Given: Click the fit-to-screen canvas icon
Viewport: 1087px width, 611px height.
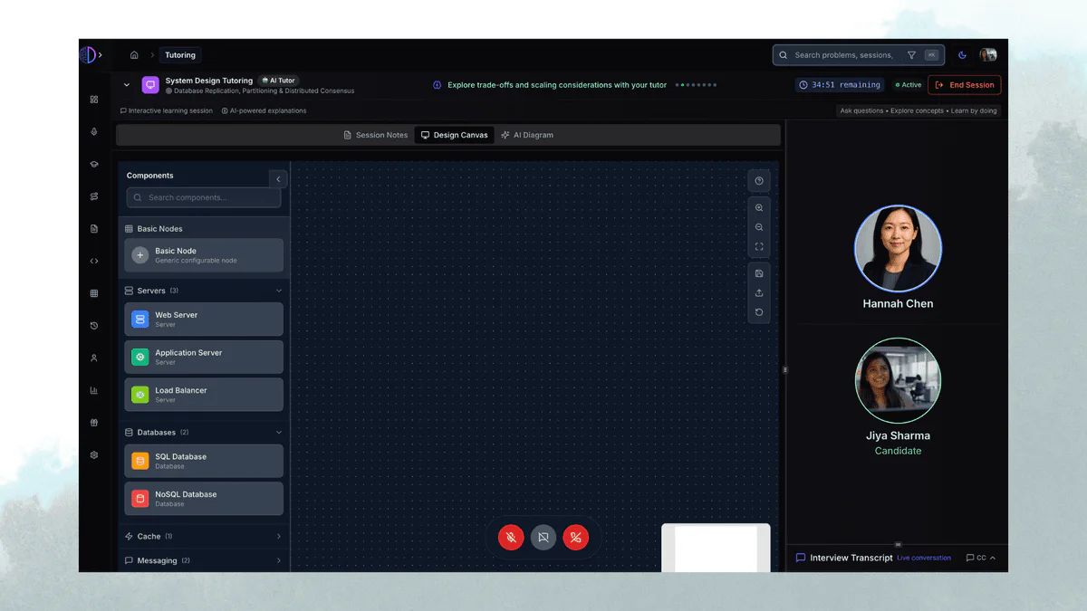Looking at the screenshot, I should tap(759, 247).
